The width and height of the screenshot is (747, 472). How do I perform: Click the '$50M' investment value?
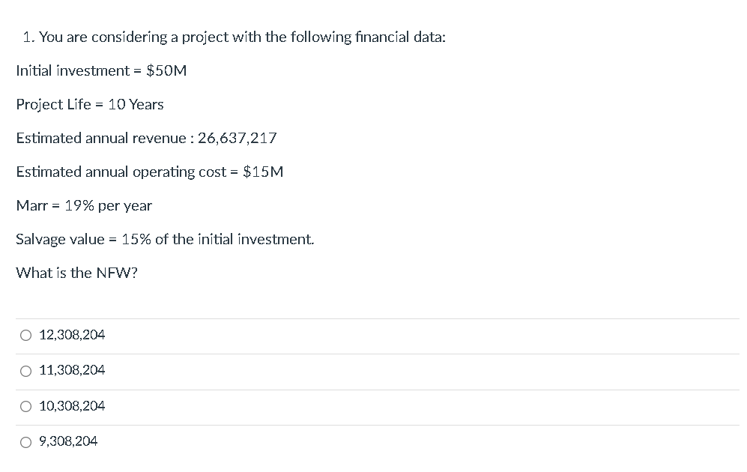(166, 70)
